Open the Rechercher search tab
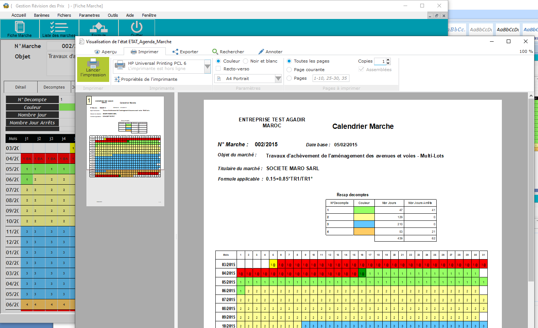This screenshot has height=328, width=538. tap(228, 52)
